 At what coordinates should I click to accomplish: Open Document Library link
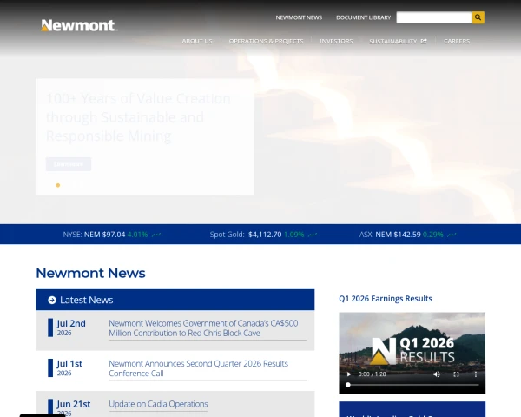pos(363,17)
